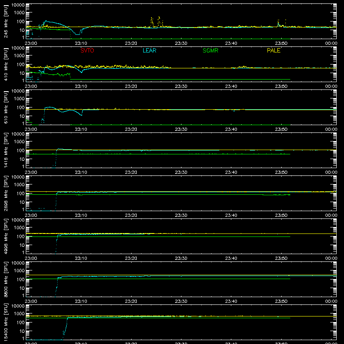Click 00:00 tick label under 2695 MHz panel

331,215
